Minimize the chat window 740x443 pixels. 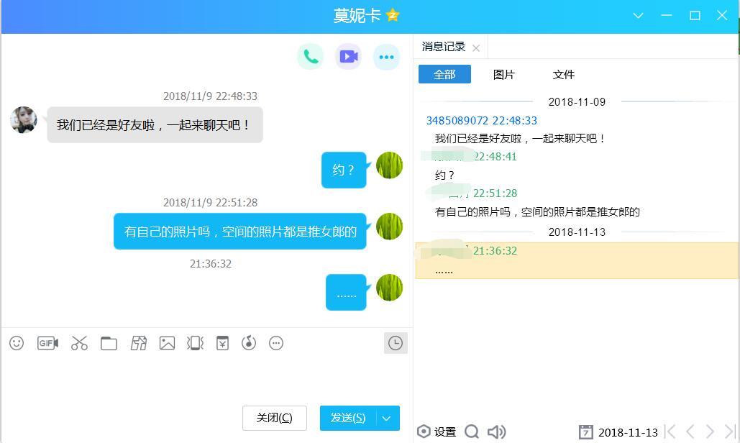pyautogui.click(x=667, y=16)
